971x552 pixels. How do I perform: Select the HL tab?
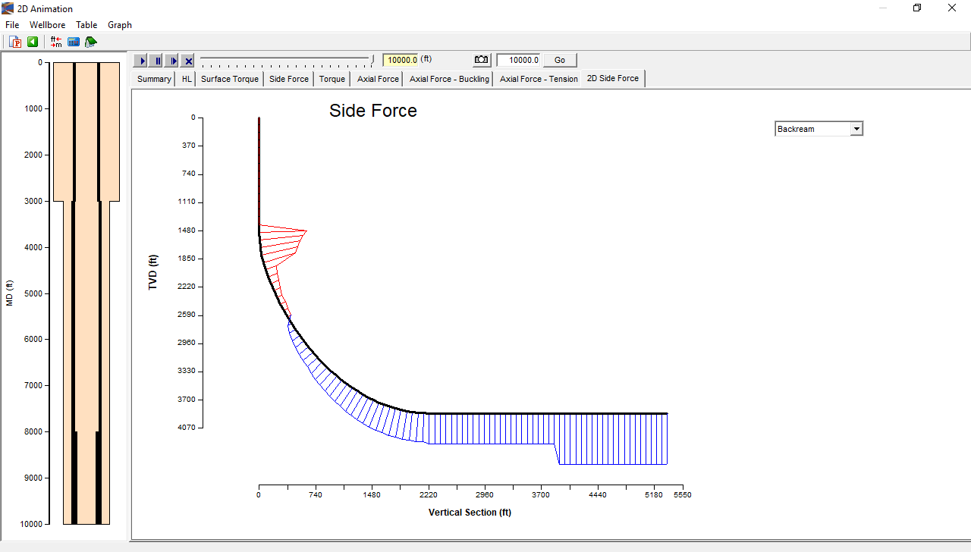coord(187,79)
